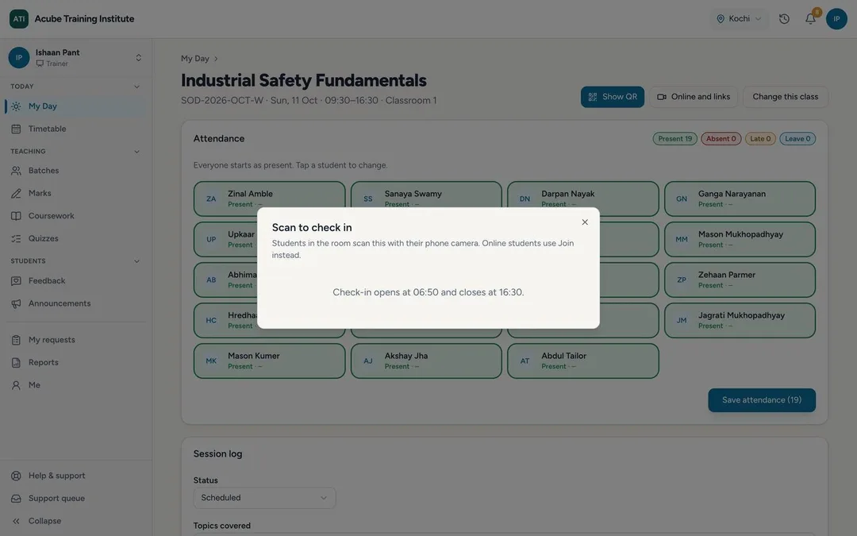
Task: Open Reports
Action: pyautogui.click(x=76, y=362)
